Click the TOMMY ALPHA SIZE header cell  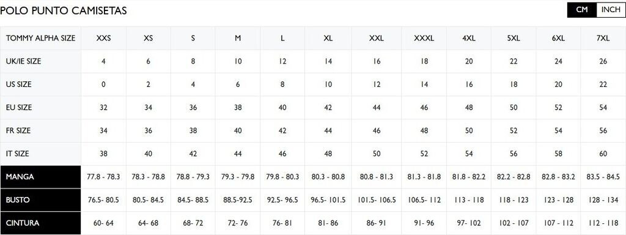click(x=40, y=39)
